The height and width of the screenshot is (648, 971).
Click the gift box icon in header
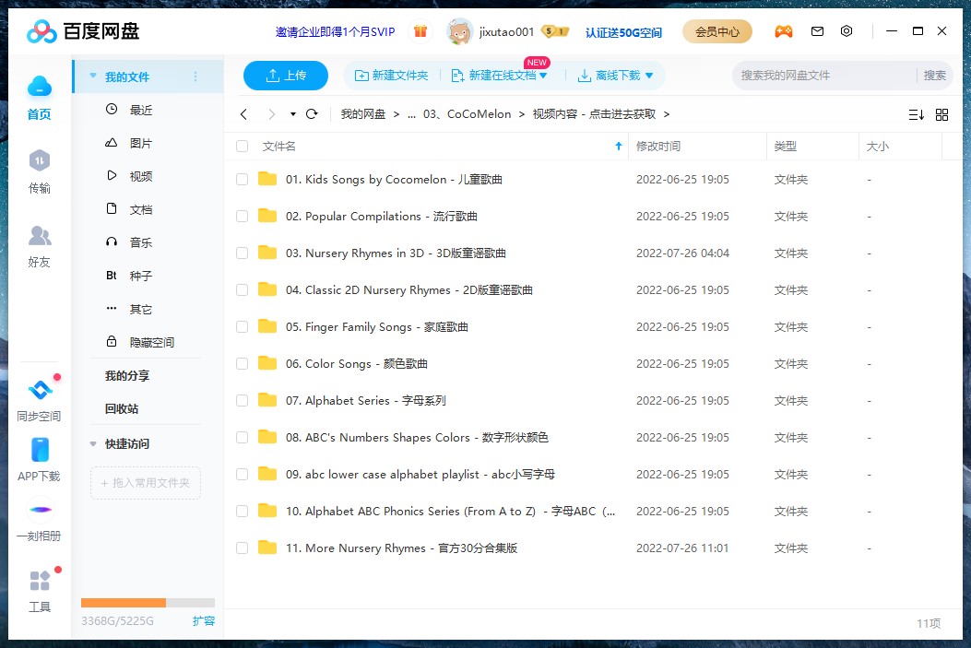tap(420, 31)
